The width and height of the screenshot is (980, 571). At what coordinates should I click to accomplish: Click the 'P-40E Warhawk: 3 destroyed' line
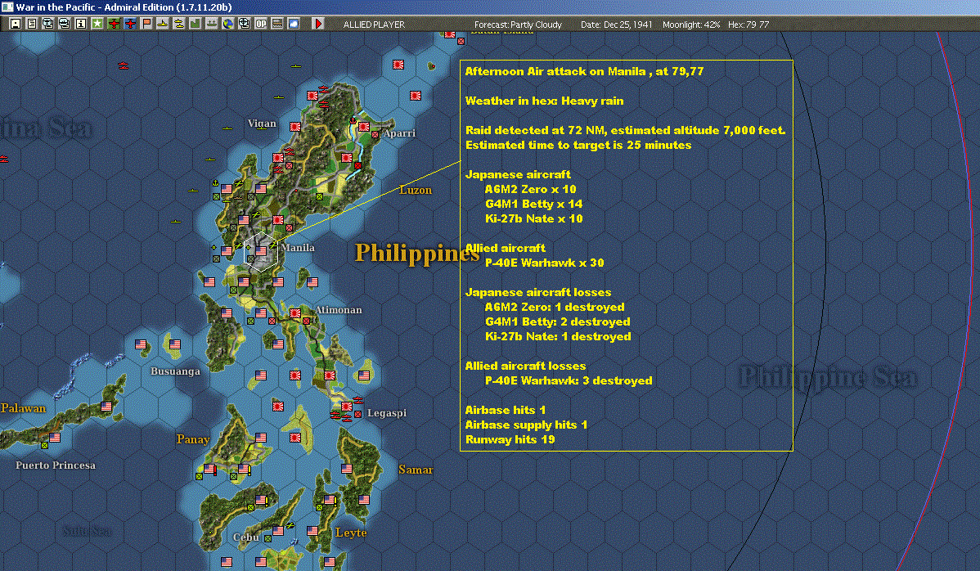point(569,380)
